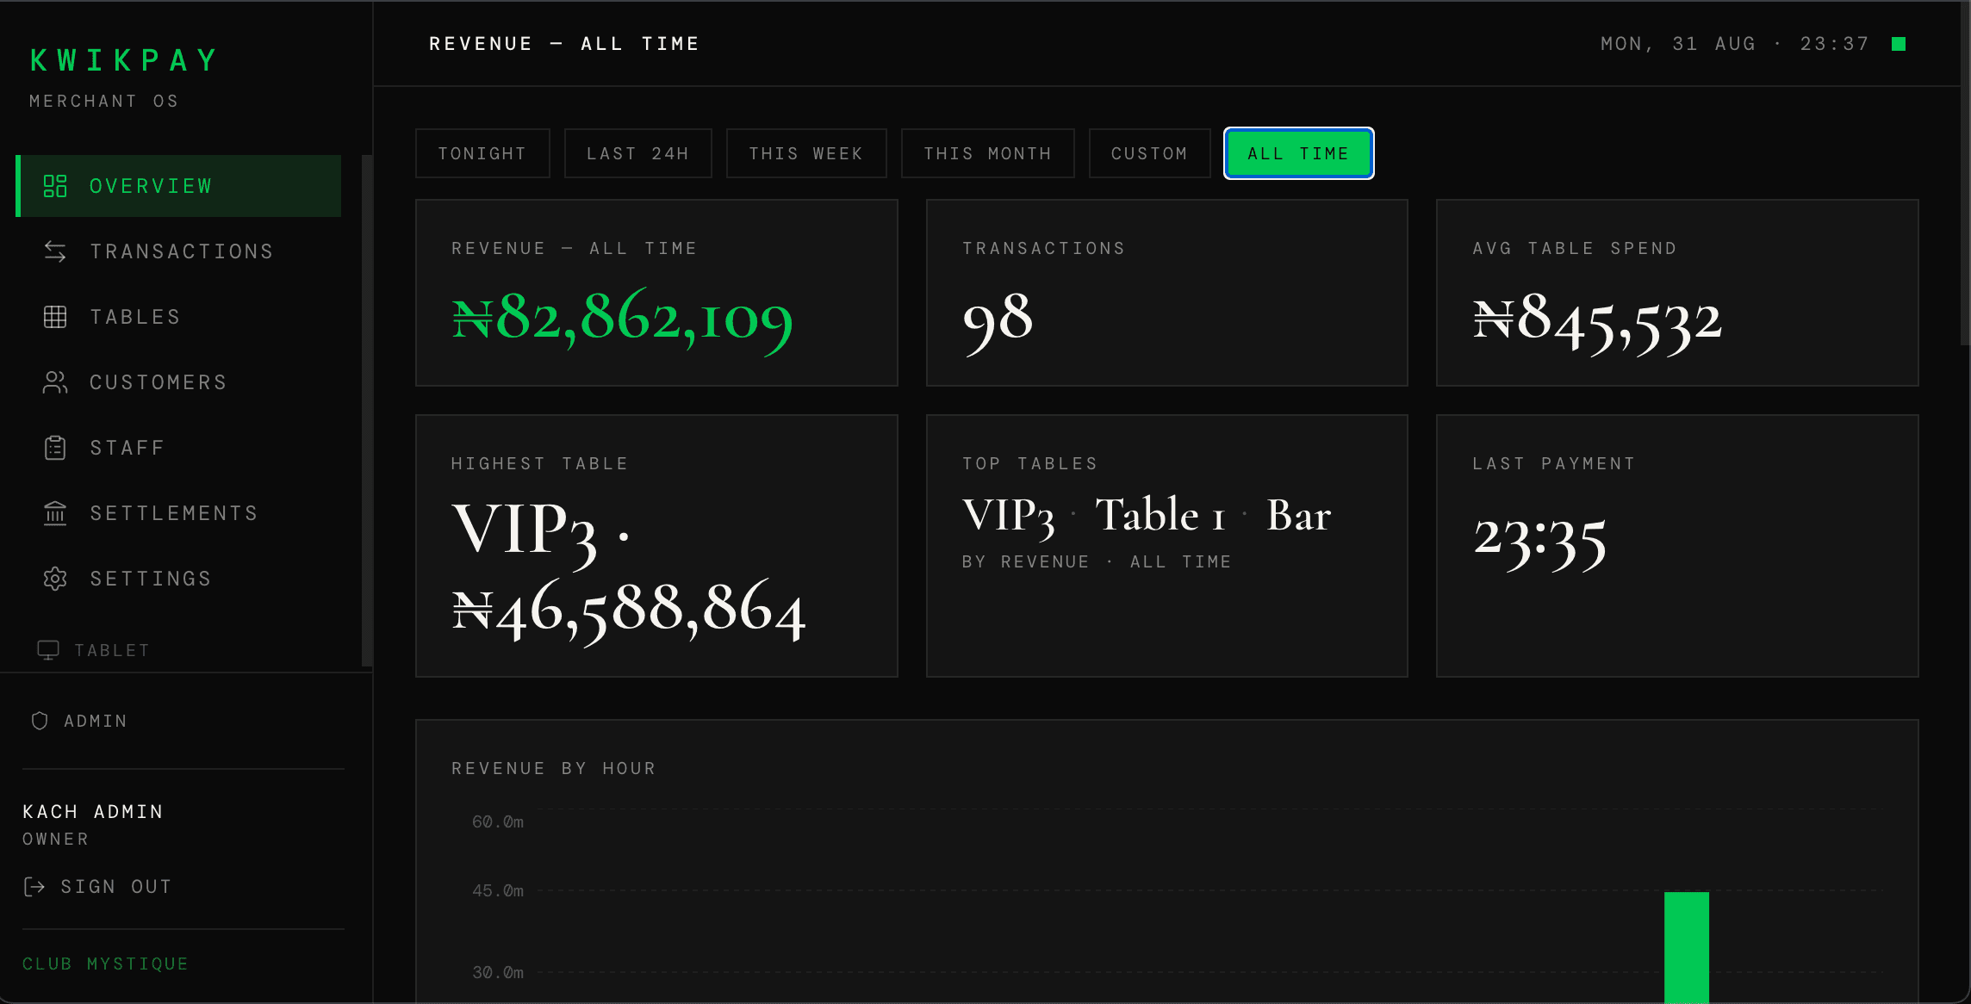Screen dimensions: 1971x1004
Task: Switch to Last 24H filter
Action: tap(638, 153)
